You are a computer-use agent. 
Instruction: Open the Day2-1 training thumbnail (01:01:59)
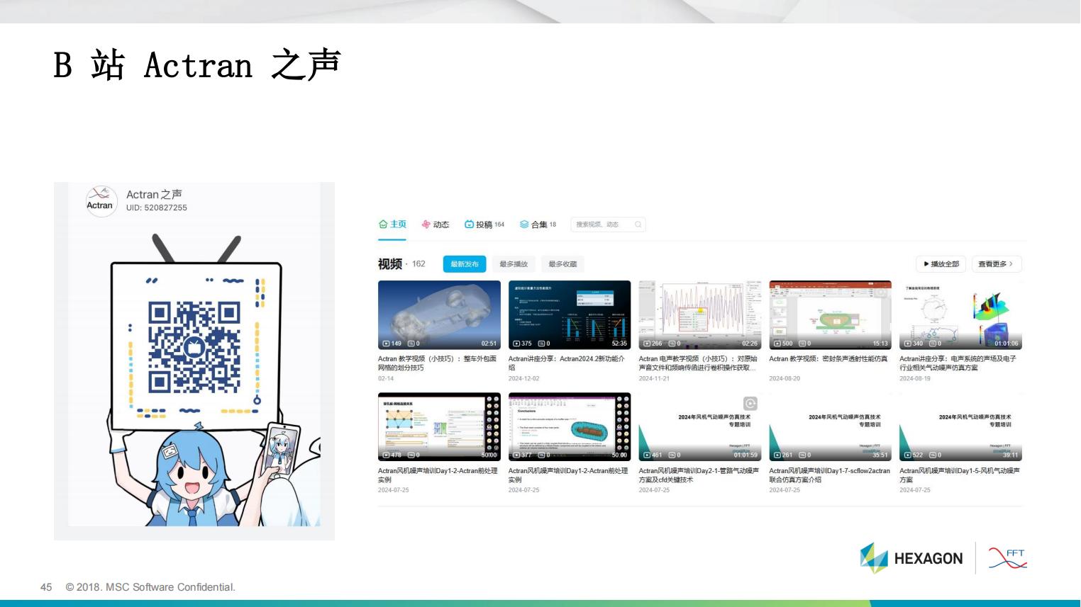tap(700, 427)
